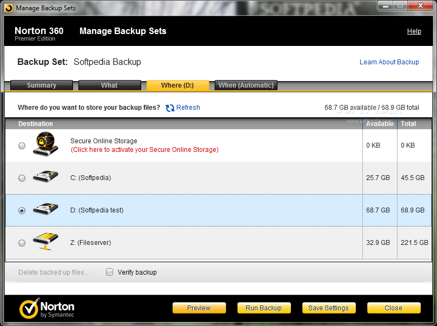
Task: Open the Help link
Action: tap(414, 31)
